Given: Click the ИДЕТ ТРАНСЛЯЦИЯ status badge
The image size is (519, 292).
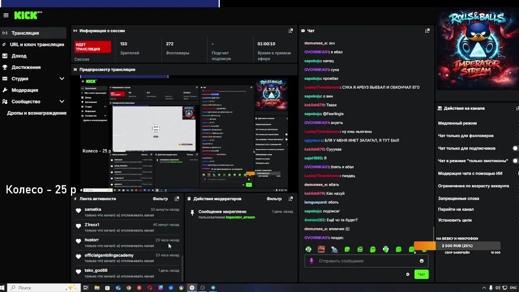Looking at the screenshot, I should (93, 47).
